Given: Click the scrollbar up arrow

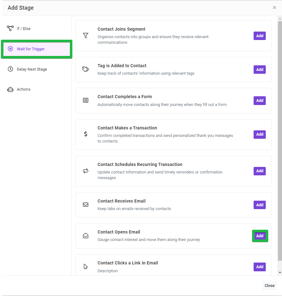Looking at the screenshot, I should 280,19.
